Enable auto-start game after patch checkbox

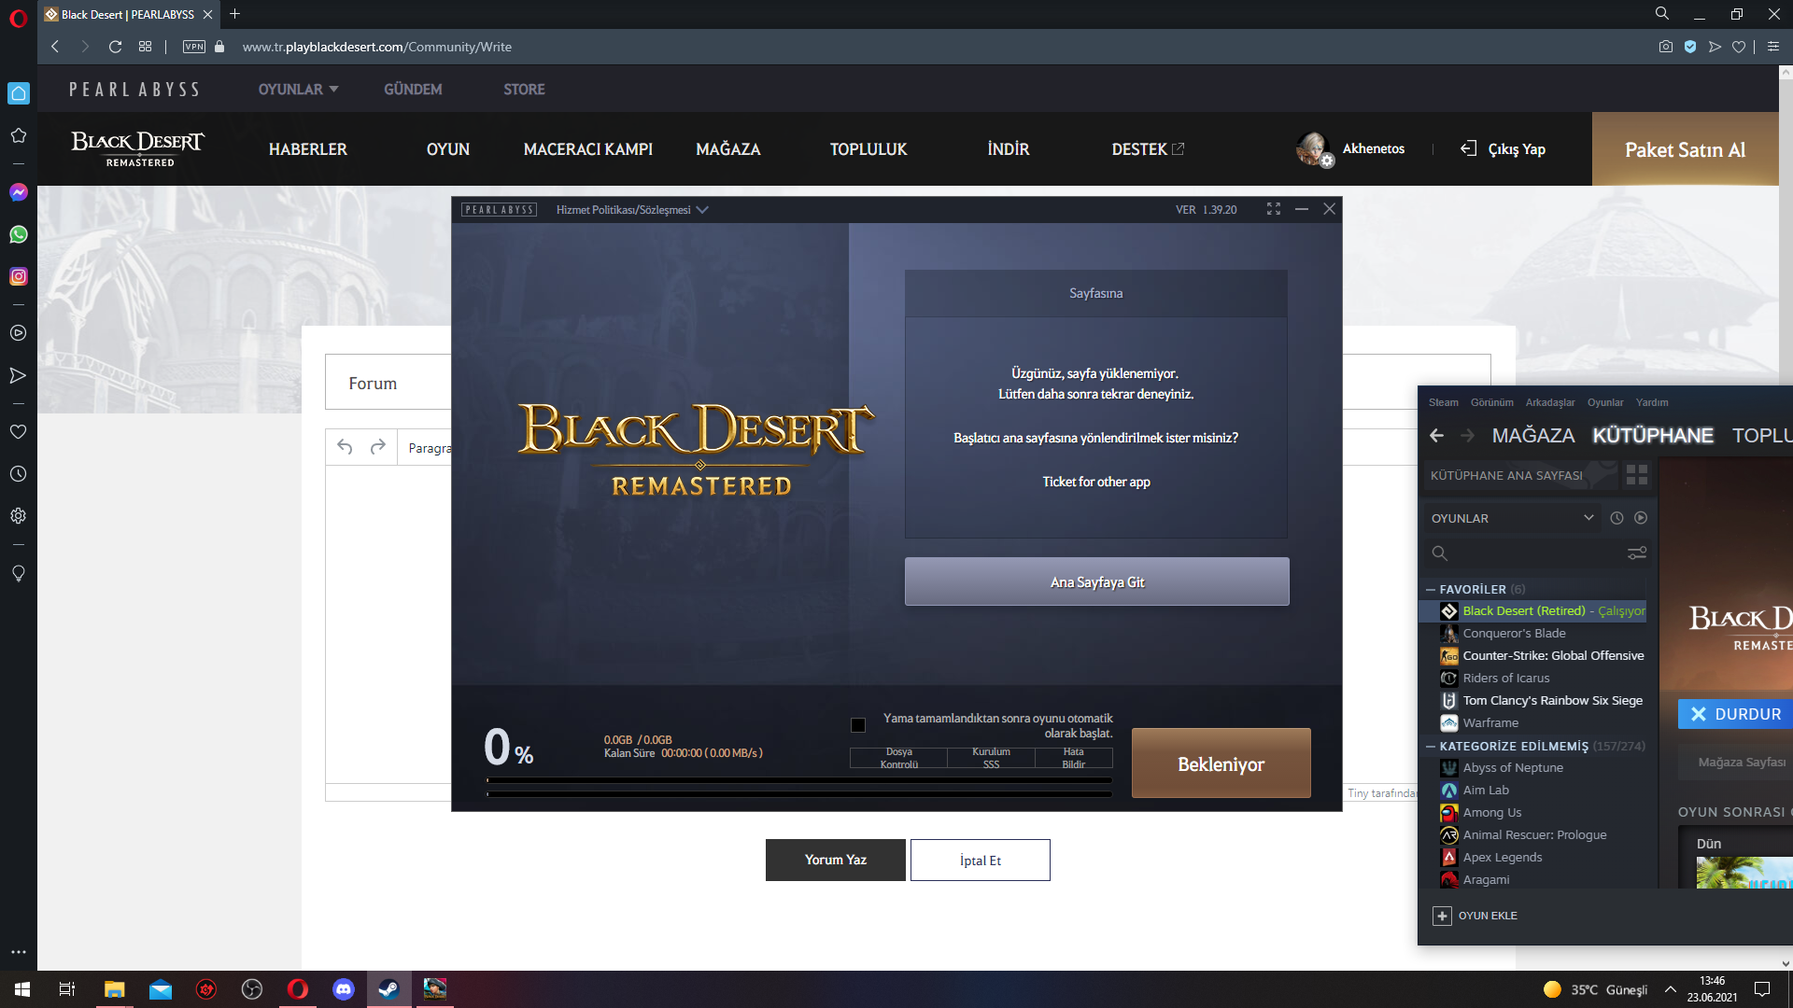[858, 725]
